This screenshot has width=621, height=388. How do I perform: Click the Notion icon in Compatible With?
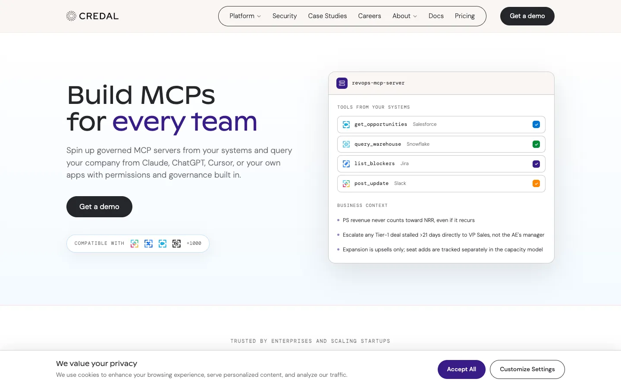(x=176, y=244)
